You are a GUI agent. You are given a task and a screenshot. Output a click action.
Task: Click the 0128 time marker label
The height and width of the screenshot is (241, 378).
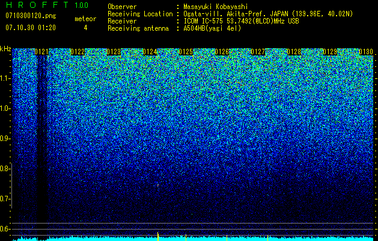(294, 52)
